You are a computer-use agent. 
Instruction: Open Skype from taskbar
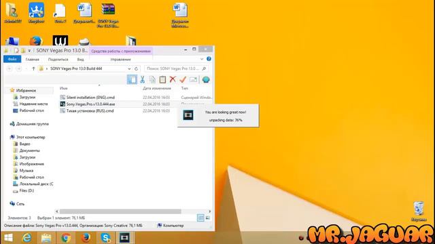[x=106, y=238]
